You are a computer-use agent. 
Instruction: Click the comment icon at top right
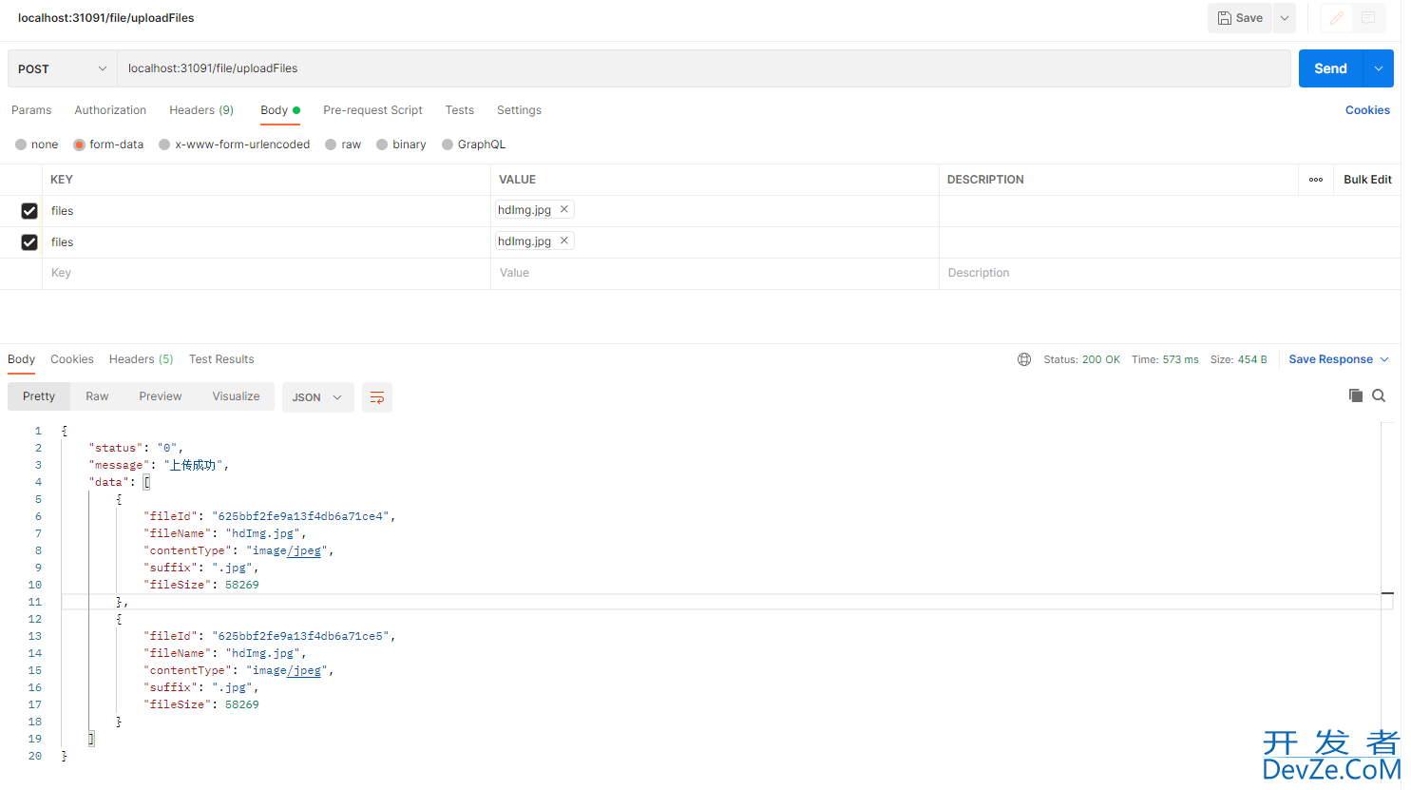(x=1368, y=18)
